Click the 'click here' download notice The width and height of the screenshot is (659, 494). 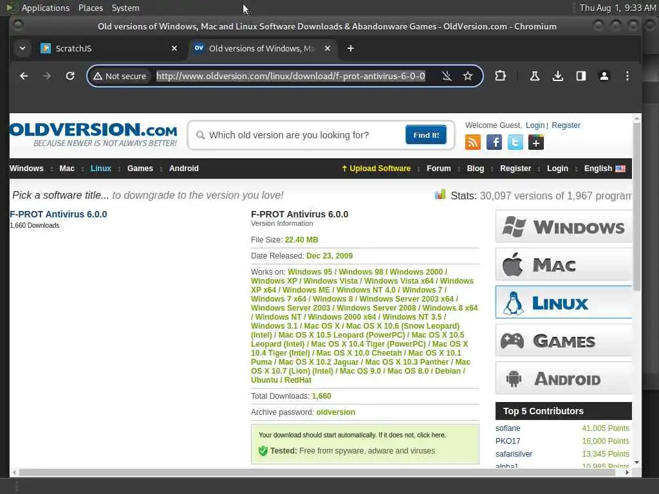click(x=431, y=435)
